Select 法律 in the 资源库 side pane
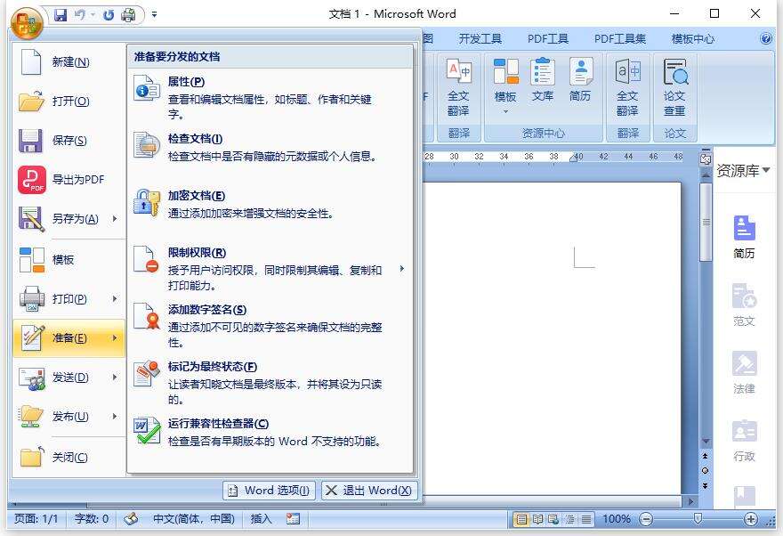 pos(744,372)
